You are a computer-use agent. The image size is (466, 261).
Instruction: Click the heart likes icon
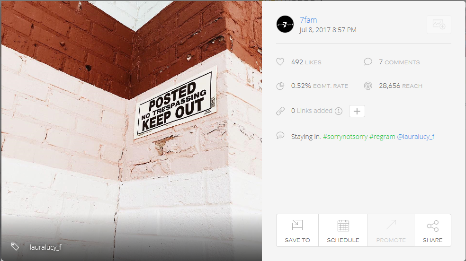tap(280, 62)
